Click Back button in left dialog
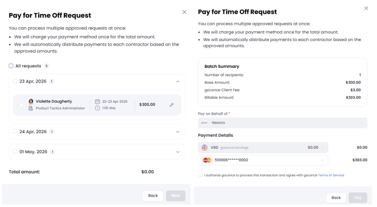The height and width of the screenshot is (207, 377). [x=153, y=196]
